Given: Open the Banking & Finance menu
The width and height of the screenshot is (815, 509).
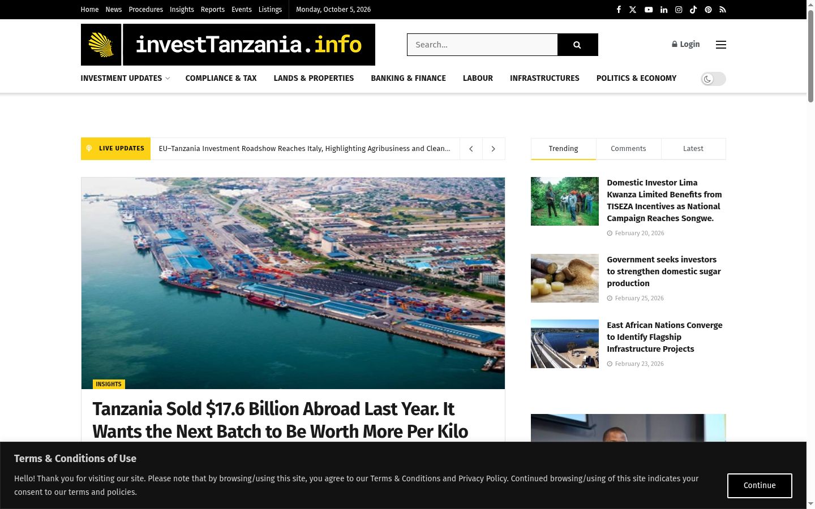Looking at the screenshot, I should 409,78.
